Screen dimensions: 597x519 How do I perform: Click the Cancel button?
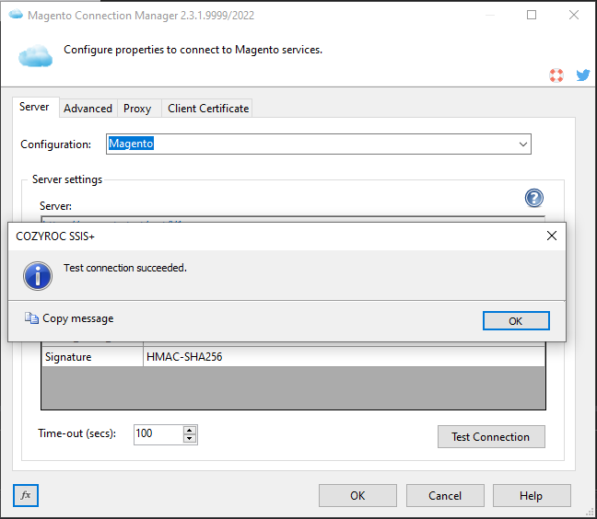[445, 495]
